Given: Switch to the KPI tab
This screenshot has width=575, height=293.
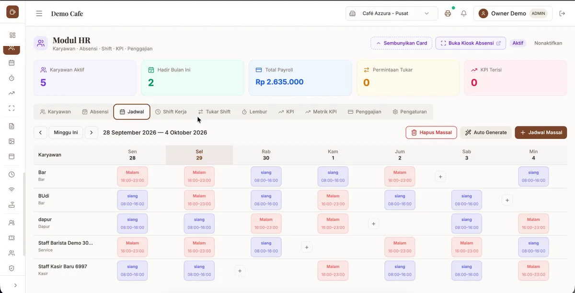Looking at the screenshot, I should (x=286, y=112).
